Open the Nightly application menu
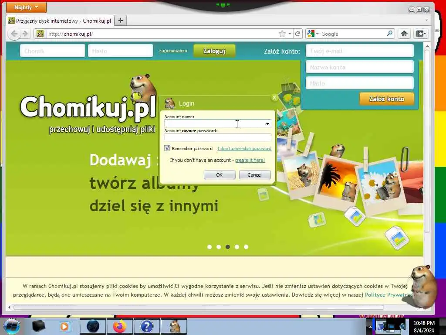This screenshot has width=446, height=335. point(26,7)
